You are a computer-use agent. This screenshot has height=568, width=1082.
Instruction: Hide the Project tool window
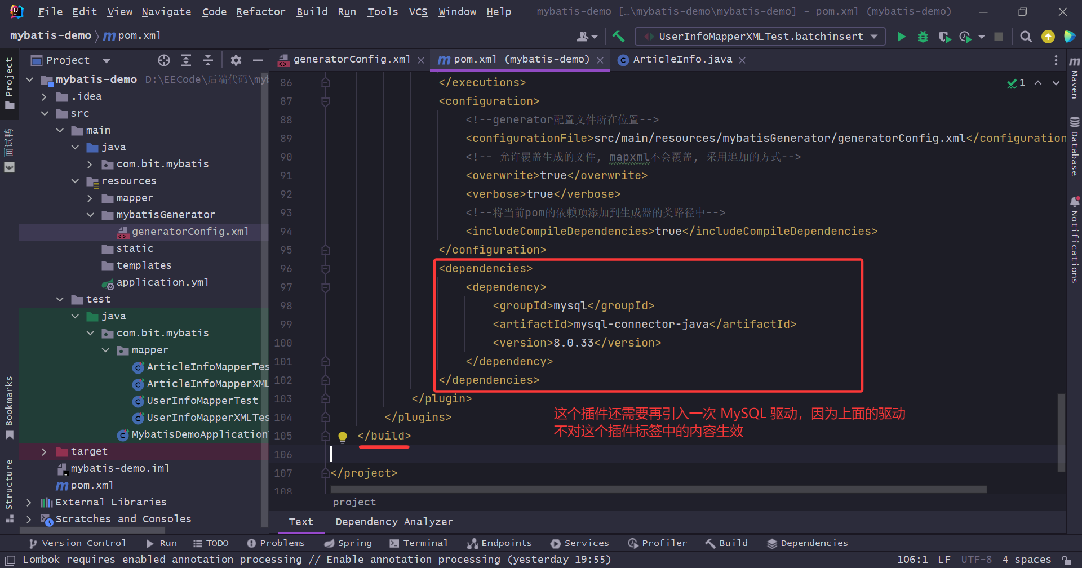pos(258,60)
